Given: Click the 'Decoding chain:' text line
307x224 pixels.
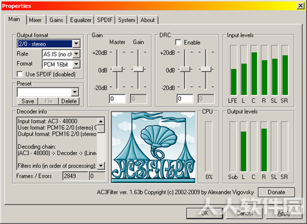Looking at the screenshot, I should click(37, 147).
